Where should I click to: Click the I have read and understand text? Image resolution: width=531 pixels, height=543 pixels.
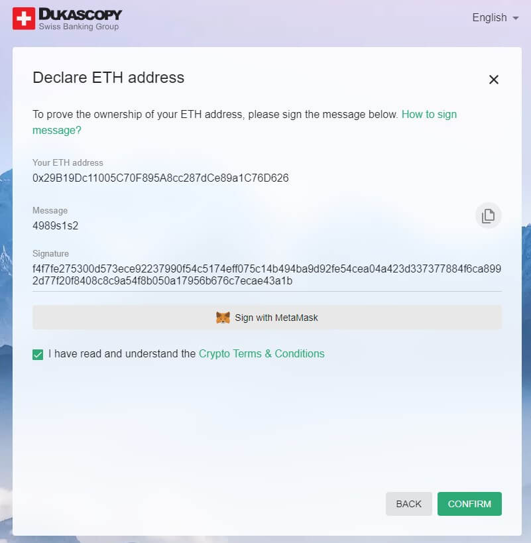click(122, 353)
